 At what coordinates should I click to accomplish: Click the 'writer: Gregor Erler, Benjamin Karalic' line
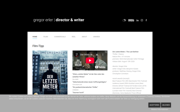click(x=125, y=69)
